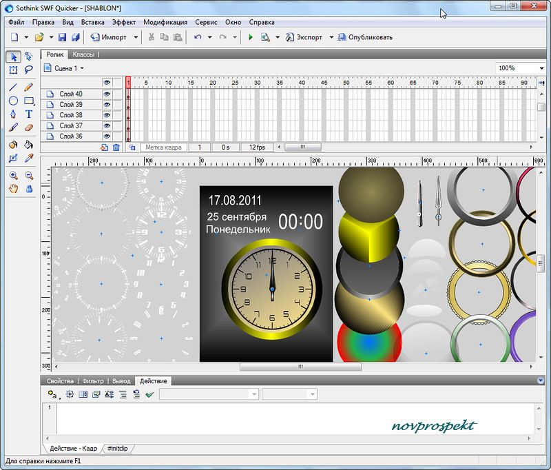Click the timeline horizontal scrollbar thumb
The image size is (551, 470).
pyautogui.click(x=303, y=147)
